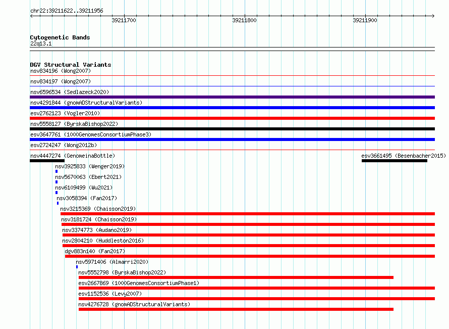Open nsv2804210 (Huddleston2016) label

(103, 241)
